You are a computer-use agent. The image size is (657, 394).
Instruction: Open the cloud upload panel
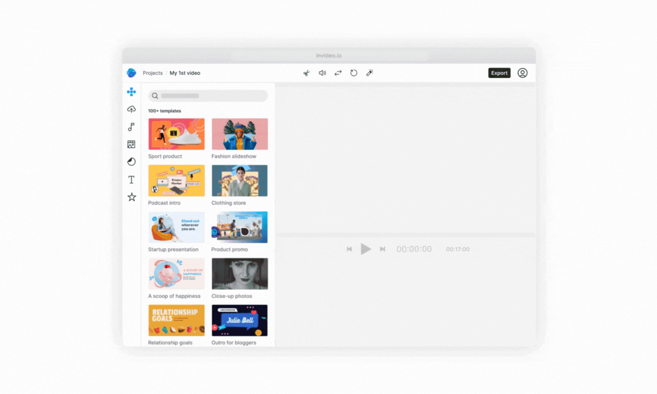tap(131, 109)
